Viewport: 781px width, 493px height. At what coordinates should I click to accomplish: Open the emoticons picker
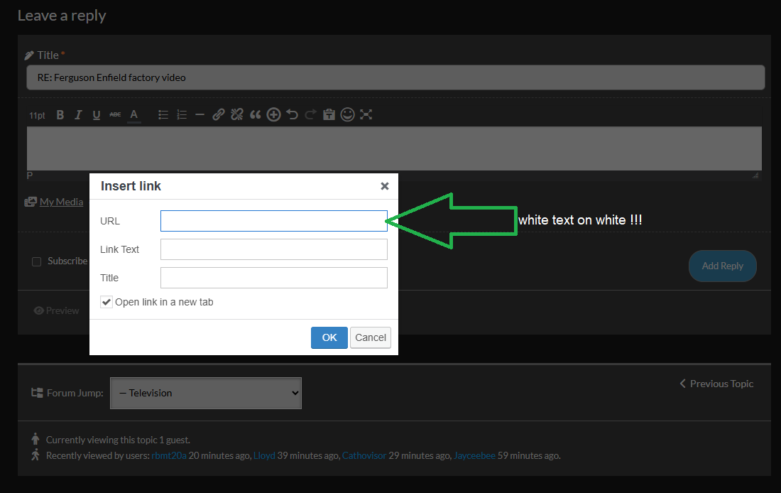[x=347, y=114]
